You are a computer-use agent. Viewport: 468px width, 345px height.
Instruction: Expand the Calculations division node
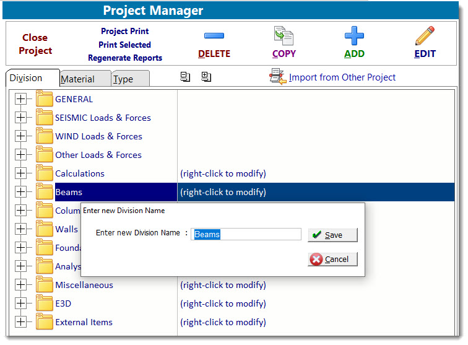(21, 173)
